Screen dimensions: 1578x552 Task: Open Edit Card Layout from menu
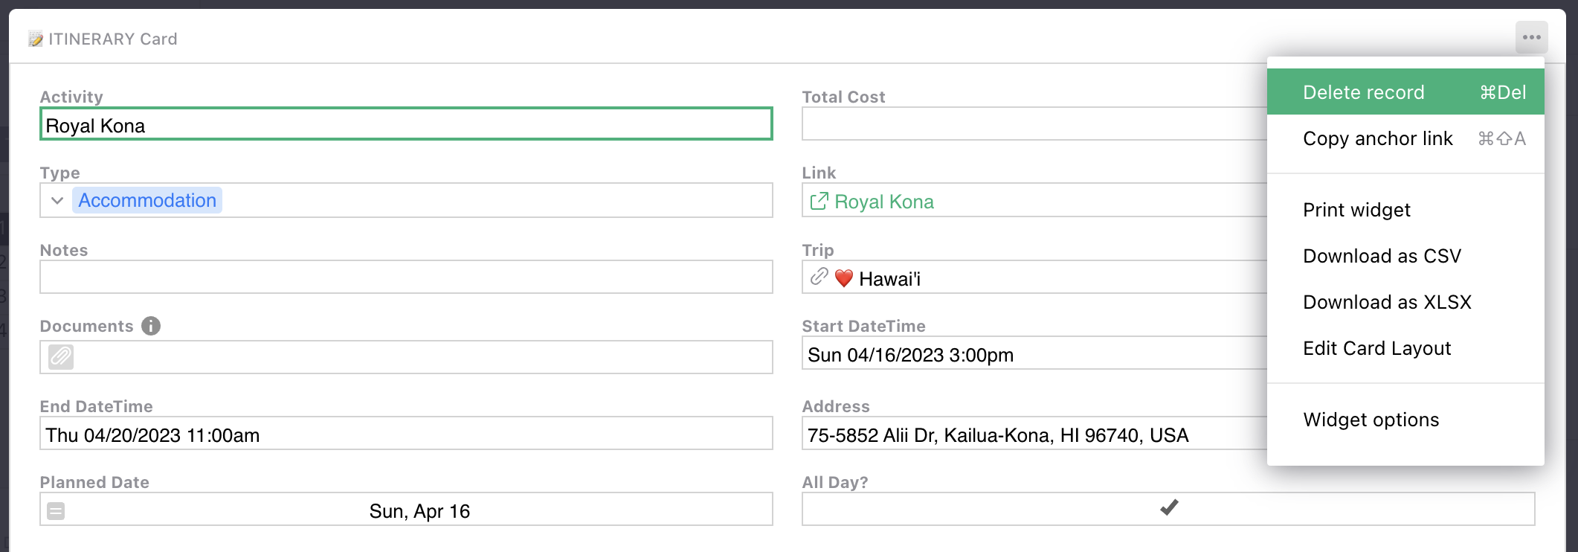click(x=1376, y=348)
